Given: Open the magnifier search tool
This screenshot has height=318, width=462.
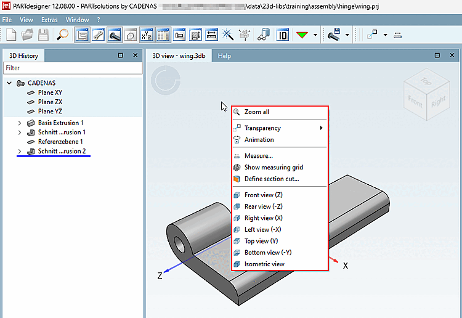Looking at the screenshot, I should (x=63, y=35).
